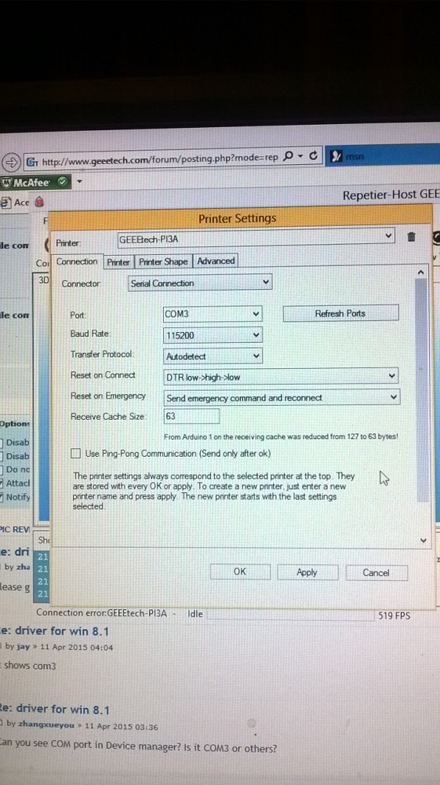Expand Port COM3 dropdown

[213, 314]
